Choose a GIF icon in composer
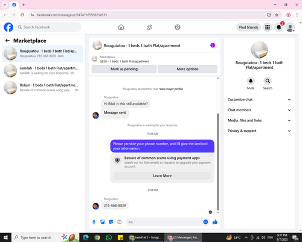The height and width of the screenshot is (242, 302). pyautogui.click(x=120, y=222)
